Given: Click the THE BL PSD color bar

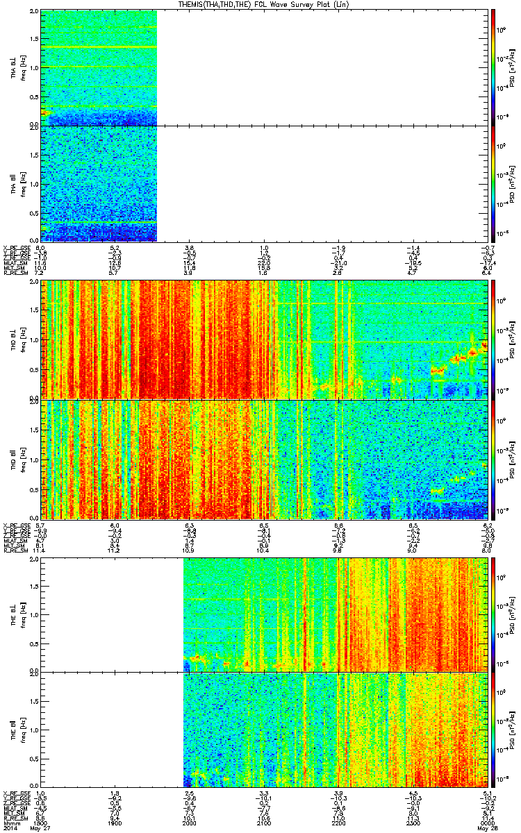Looking at the screenshot, I should [x=493, y=614].
